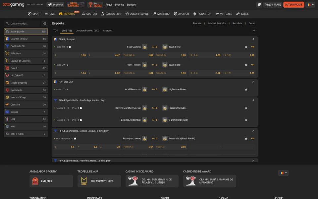This screenshot has width=318, height=199.
Task: Open the LIVE navigation tab
Action: (50, 14)
